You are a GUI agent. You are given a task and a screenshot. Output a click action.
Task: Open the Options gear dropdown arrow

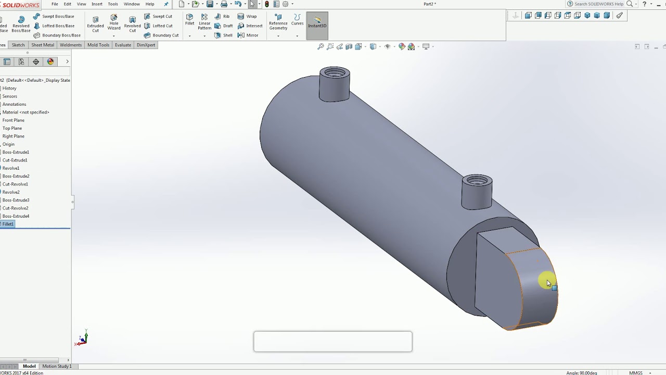[292, 4]
